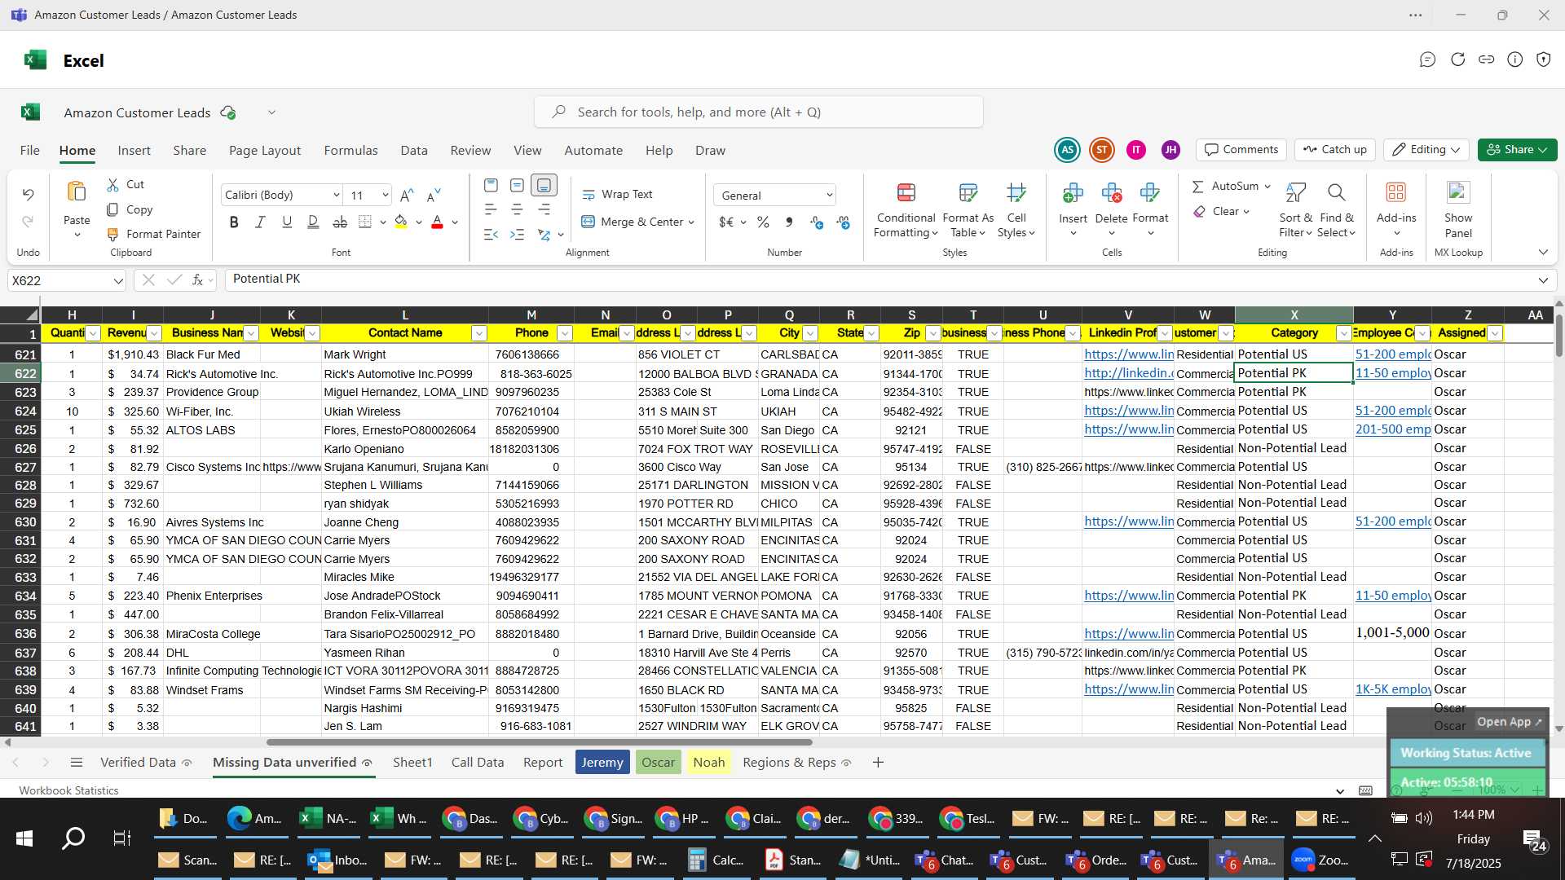Click the Name Box showing X622

point(67,281)
